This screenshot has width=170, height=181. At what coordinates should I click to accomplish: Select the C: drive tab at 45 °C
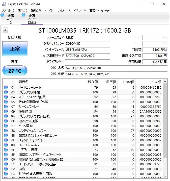tap(11, 19)
